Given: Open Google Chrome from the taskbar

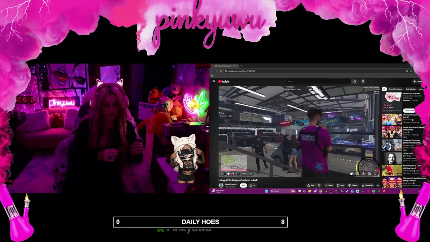Looking at the screenshot, I should [320, 191].
